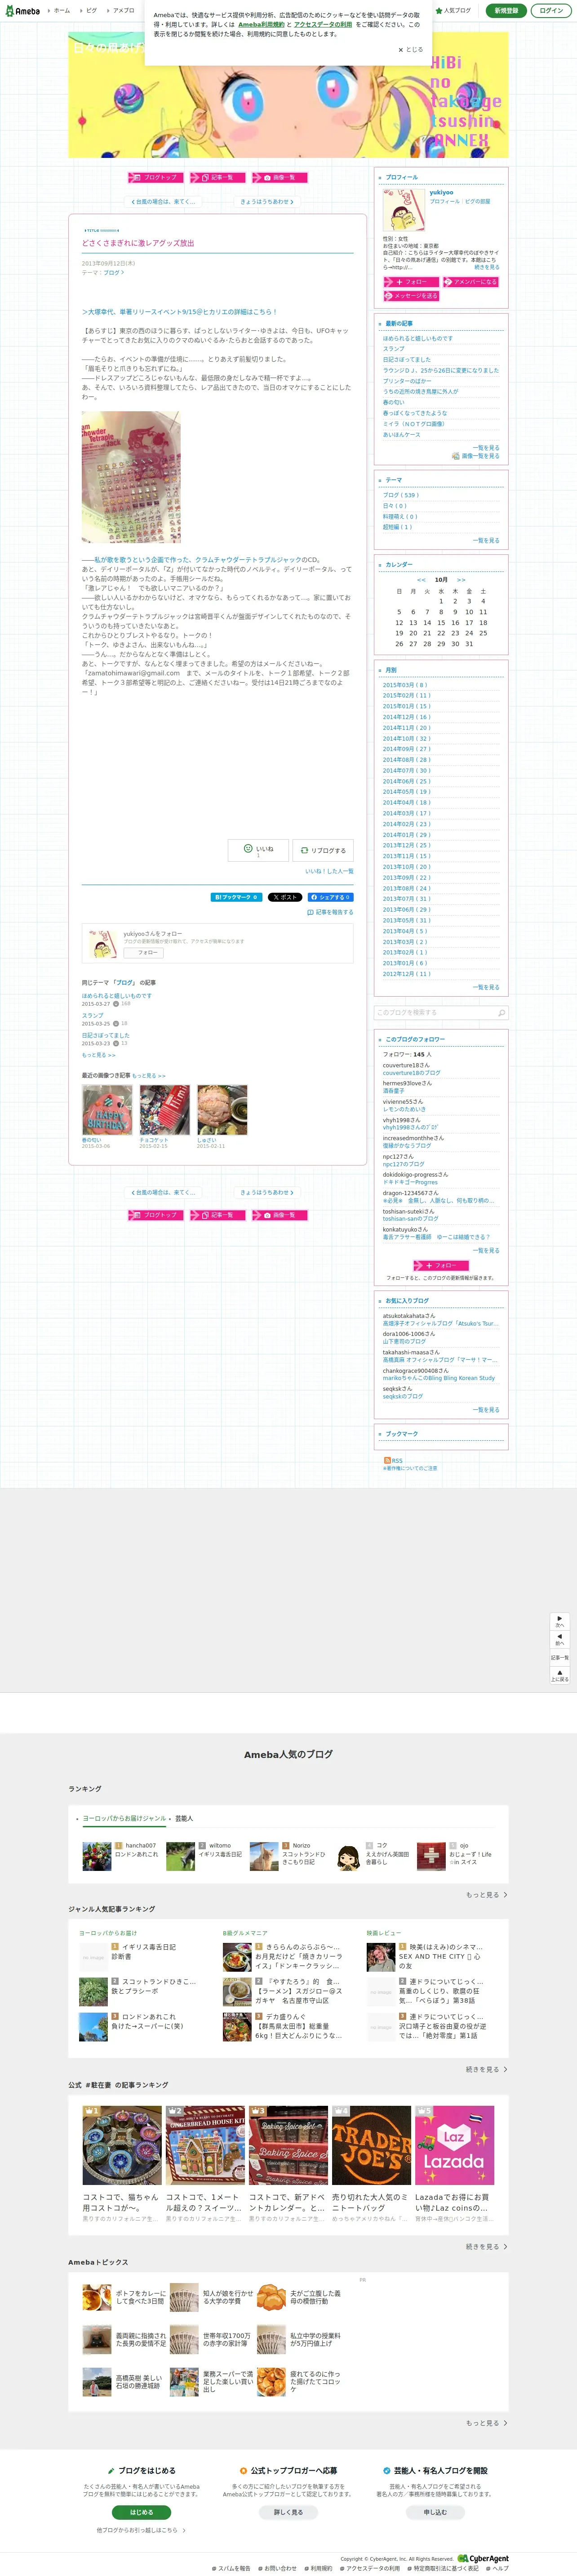
Task: Click 申し込む under 芸能人・有名人ブログを開設
Action: 435,2513
